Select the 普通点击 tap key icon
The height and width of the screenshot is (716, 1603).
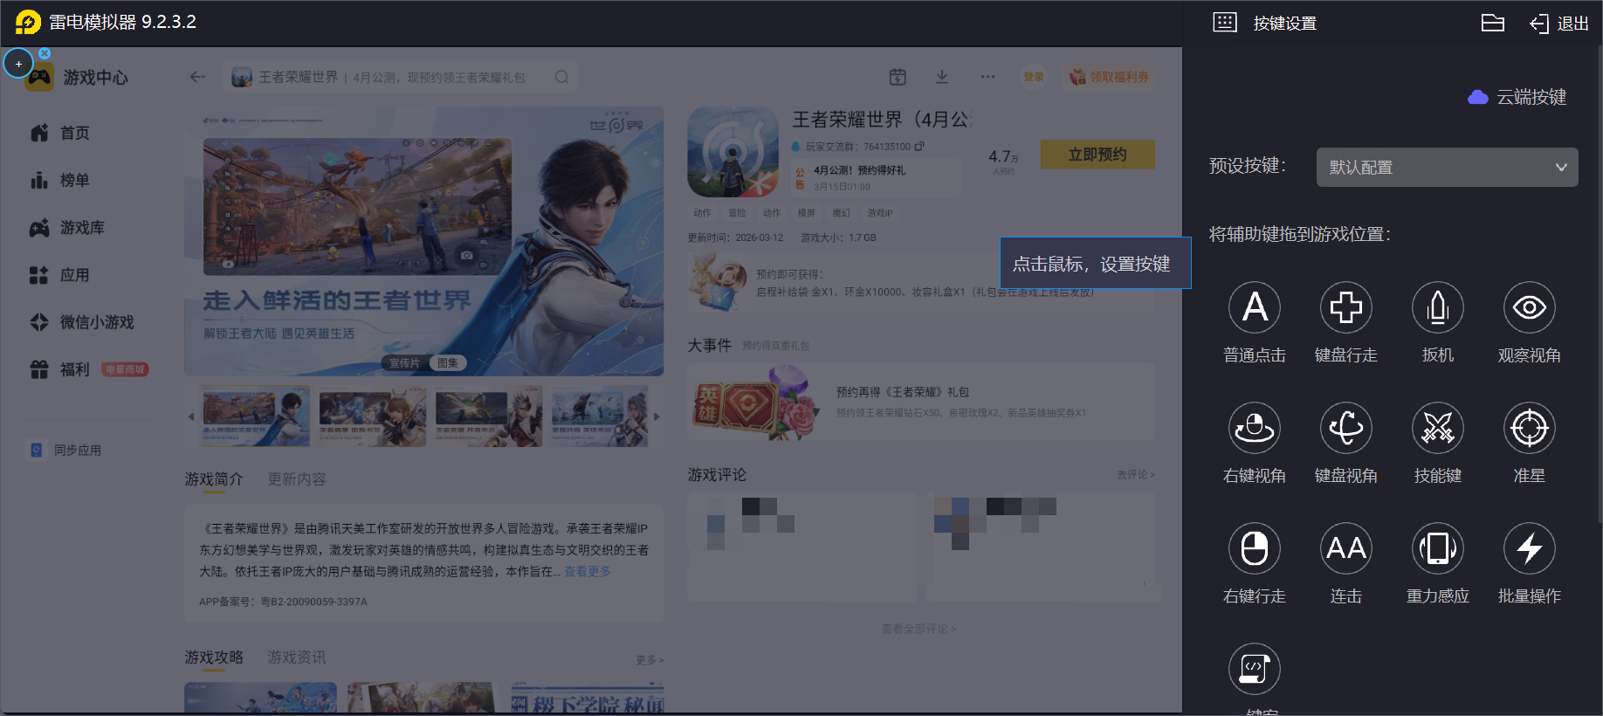tap(1255, 307)
